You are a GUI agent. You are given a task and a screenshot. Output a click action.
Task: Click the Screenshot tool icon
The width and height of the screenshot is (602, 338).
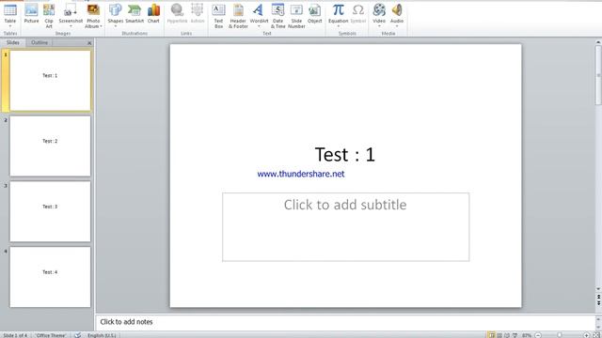point(70,10)
